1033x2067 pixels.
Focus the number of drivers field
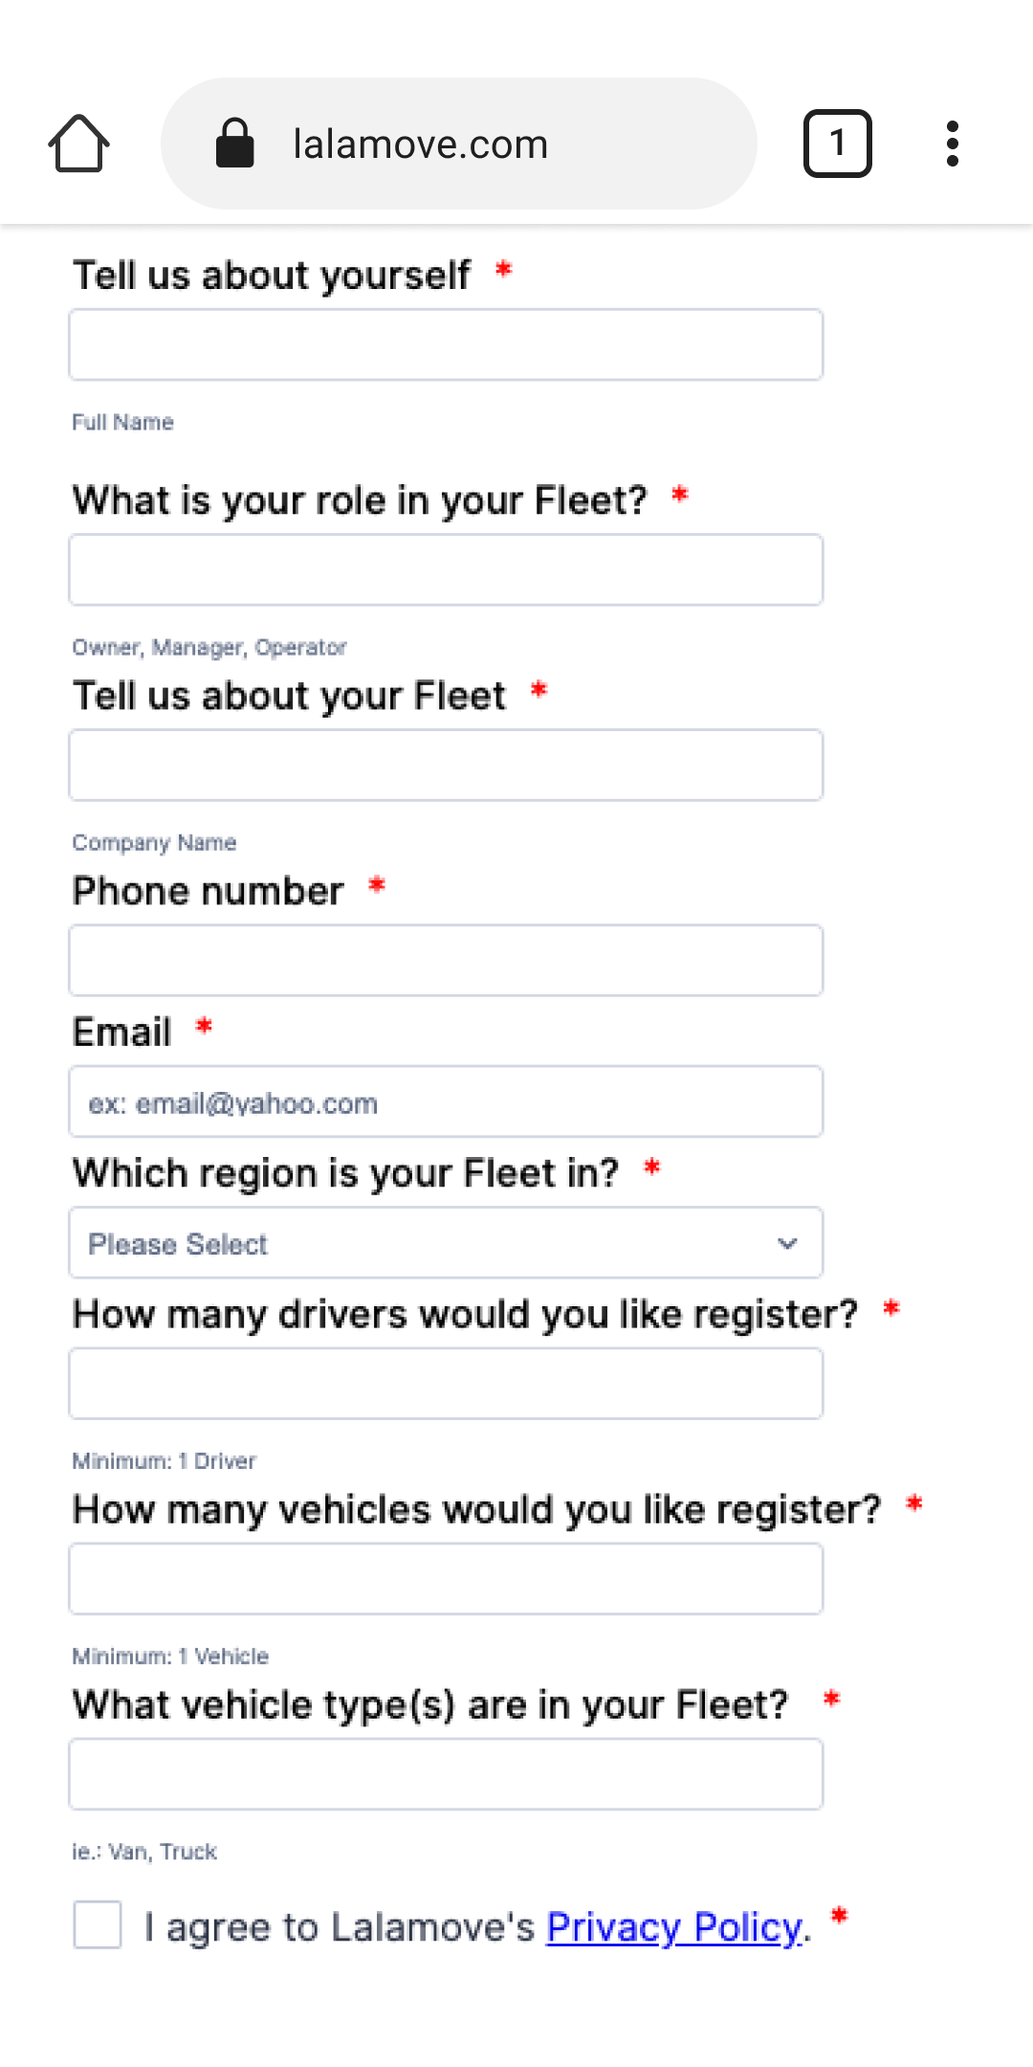point(446,1384)
